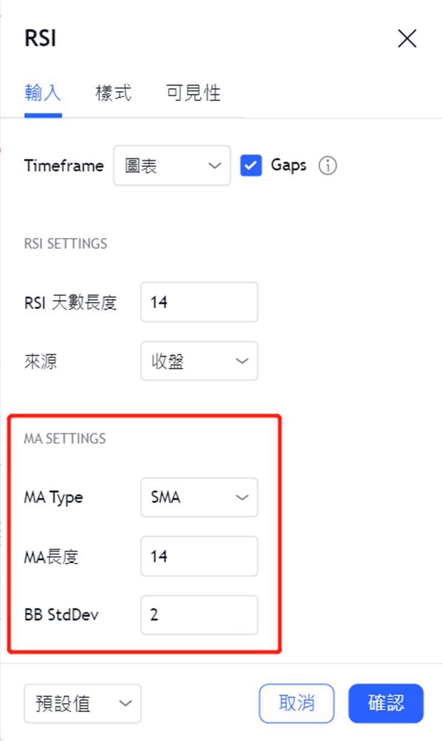The image size is (443, 741).
Task: Click the chevron arrow in the Timeframe box
Action: pyautogui.click(x=214, y=166)
